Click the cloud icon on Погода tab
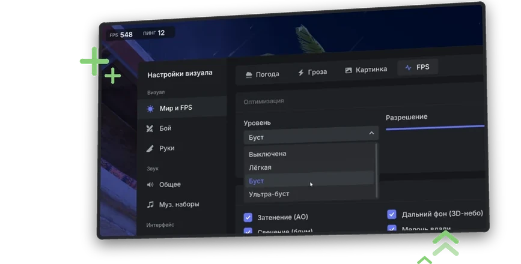The width and height of the screenshot is (521, 264). click(x=249, y=75)
